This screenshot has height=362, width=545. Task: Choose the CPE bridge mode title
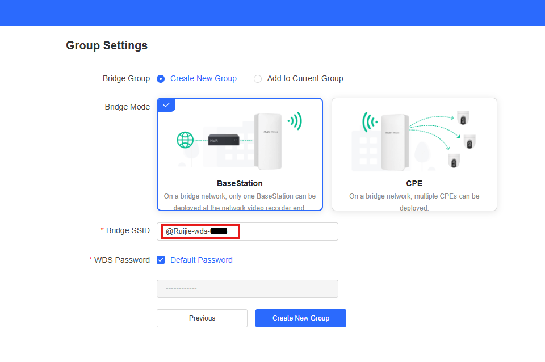[414, 183]
